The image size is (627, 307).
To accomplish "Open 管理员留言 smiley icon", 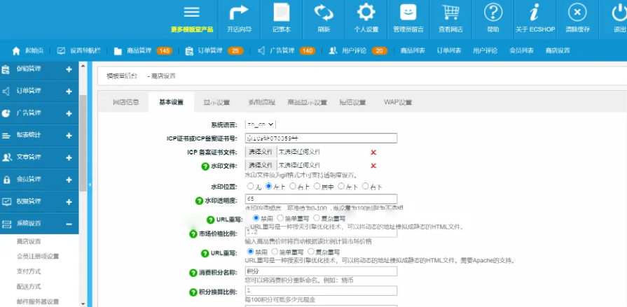I will pyautogui.click(x=408, y=13).
